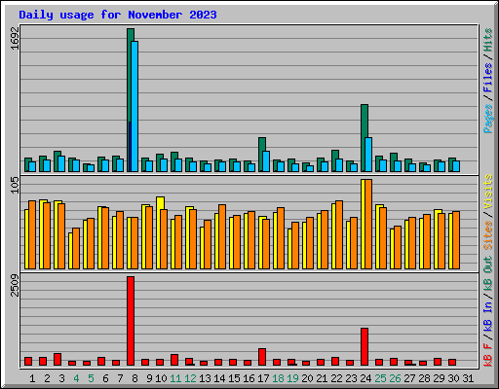Click day label 10 on the x-axis
Screen dimensions: 499x389
(x=161, y=378)
